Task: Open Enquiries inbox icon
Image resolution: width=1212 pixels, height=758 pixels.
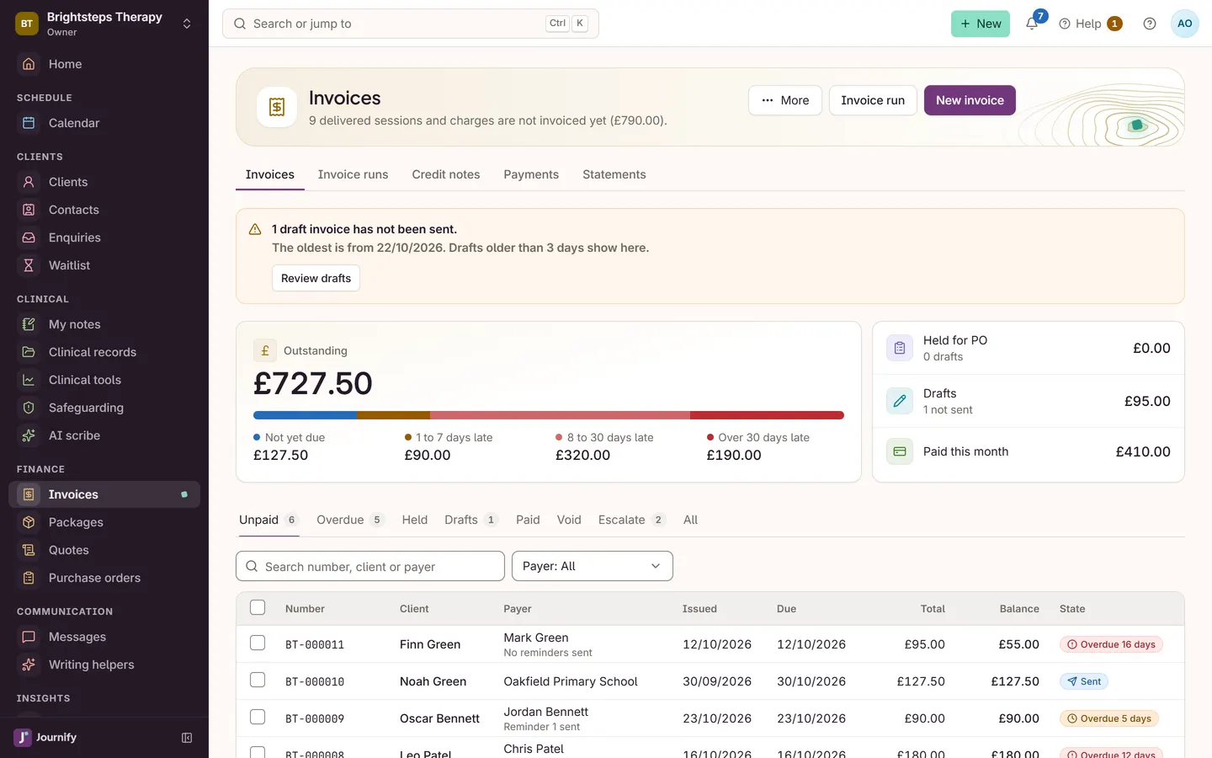Action: click(x=29, y=238)
